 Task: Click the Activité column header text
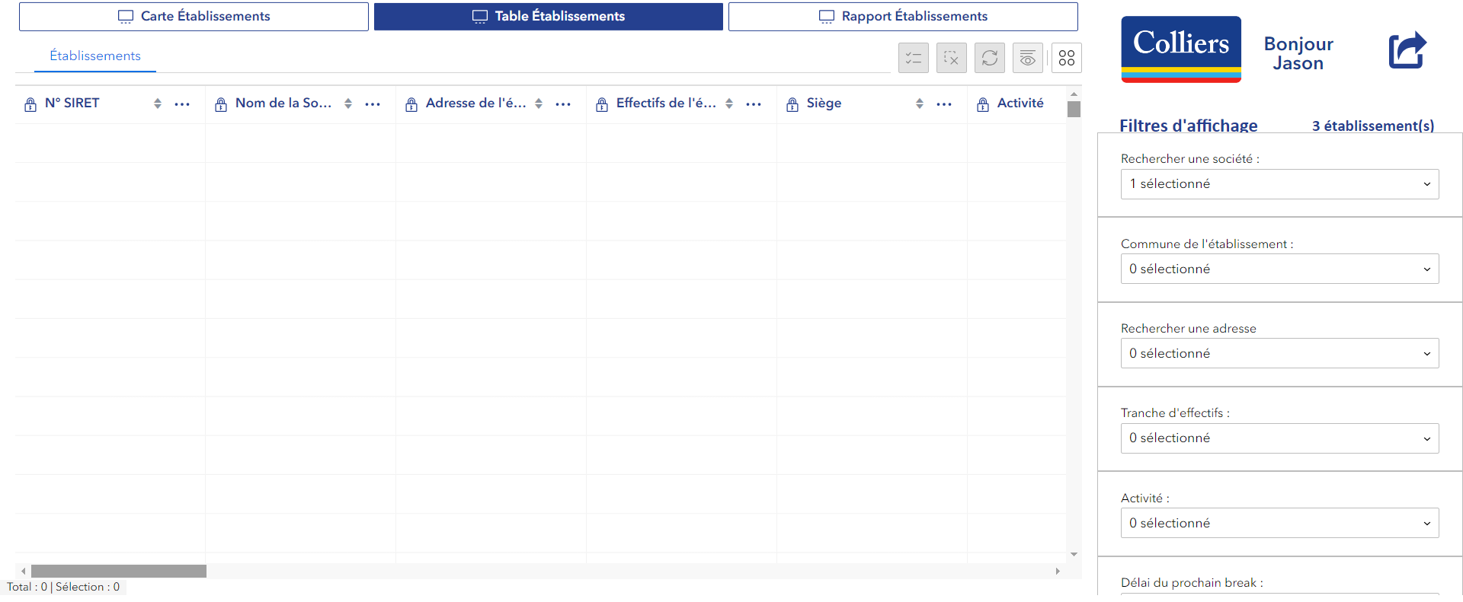[1020, 103]
